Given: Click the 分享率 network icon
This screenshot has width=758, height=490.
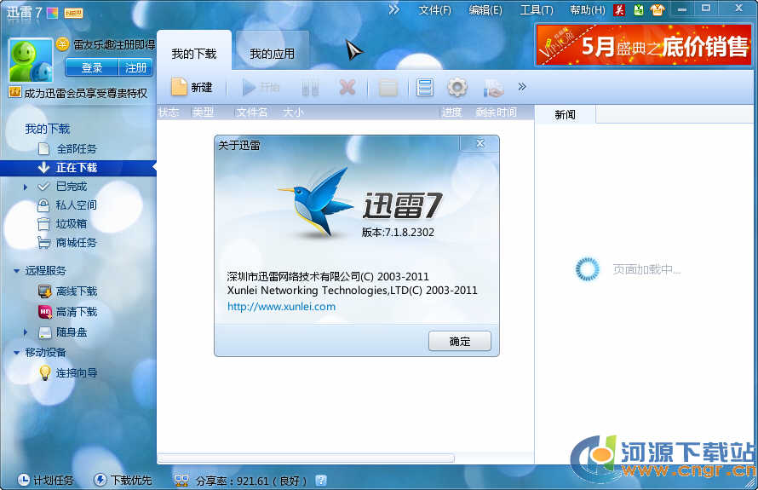Looking at the screenshot, I should (181, 480).
